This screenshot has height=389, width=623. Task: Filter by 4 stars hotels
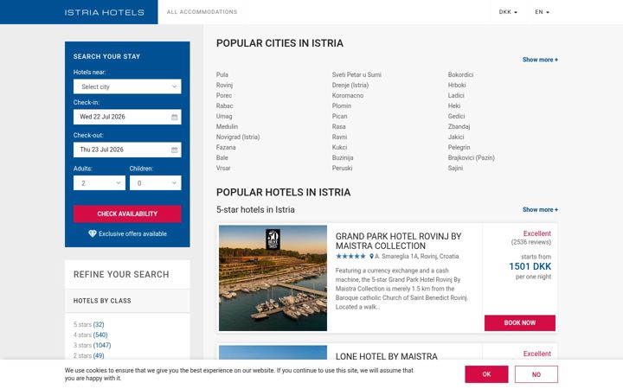pyautogui.click(x=90, y=335)
